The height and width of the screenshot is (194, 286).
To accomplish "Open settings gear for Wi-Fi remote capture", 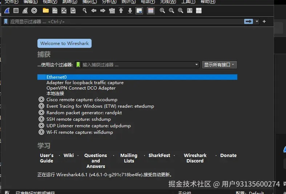I will tap(41, 132).
